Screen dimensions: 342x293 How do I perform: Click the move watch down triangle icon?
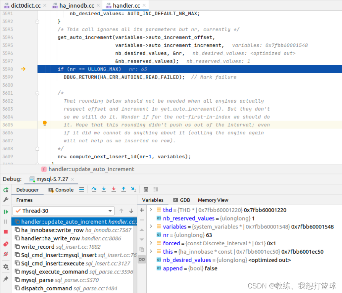point(142,240)
